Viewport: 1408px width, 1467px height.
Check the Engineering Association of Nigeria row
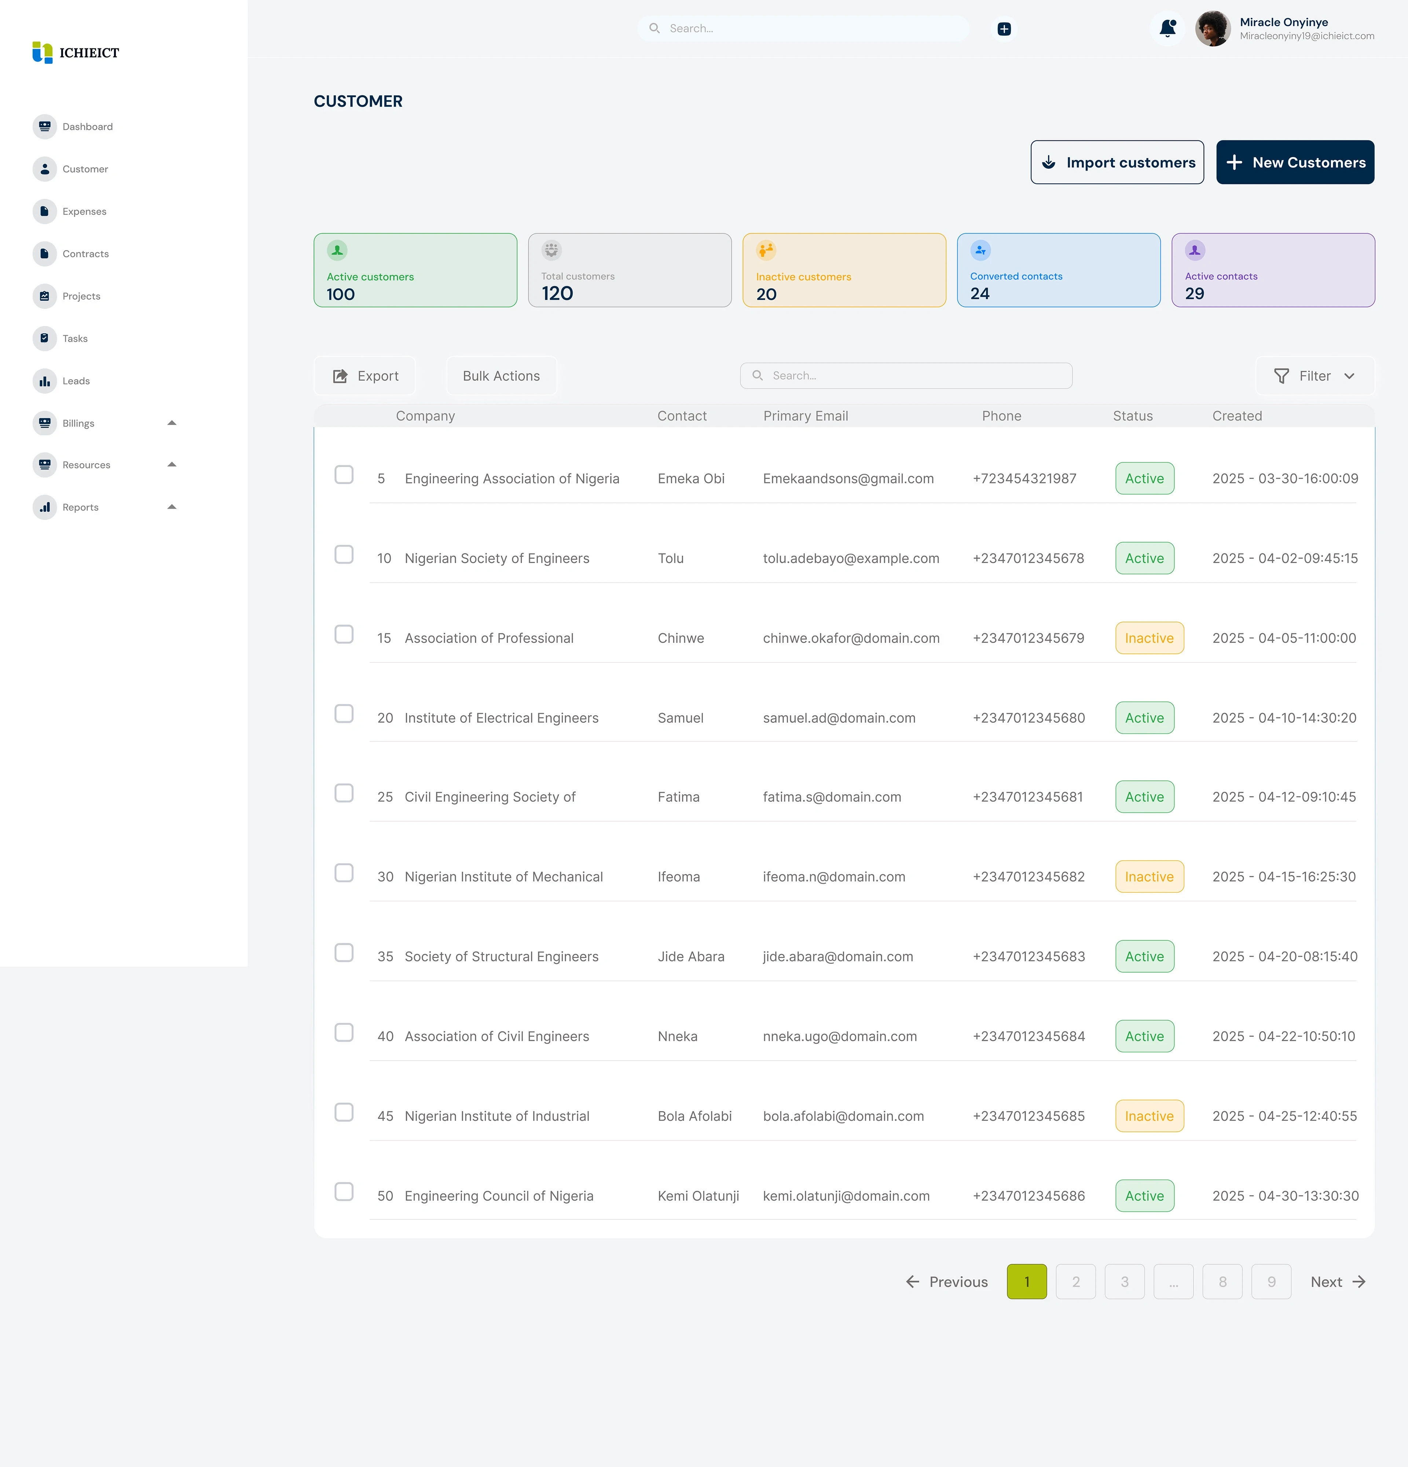pos(344,475)
